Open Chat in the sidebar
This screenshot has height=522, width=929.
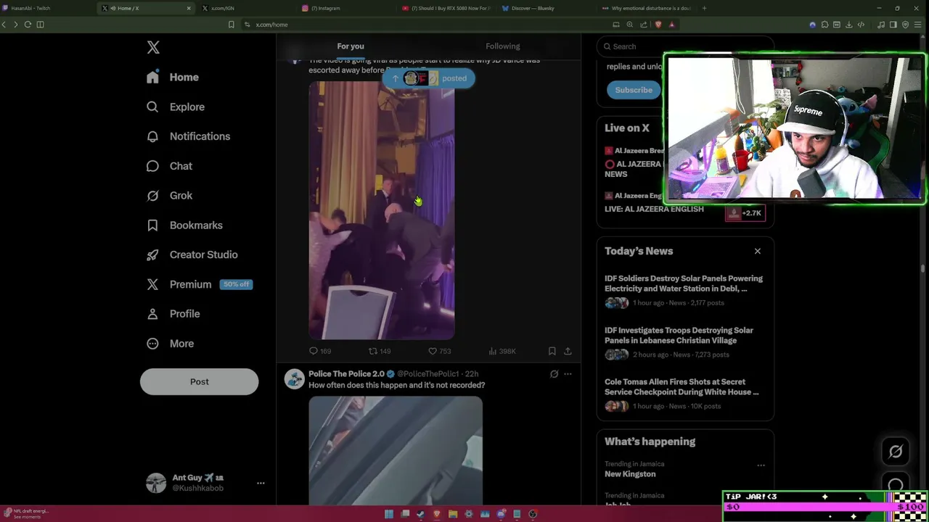pyautogui.click(x=170, y=166)
